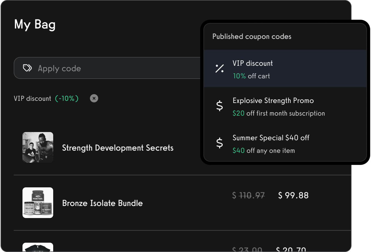
Task: Click the My Bag heading
Action: pyautogui.click(x=35, y=24)
